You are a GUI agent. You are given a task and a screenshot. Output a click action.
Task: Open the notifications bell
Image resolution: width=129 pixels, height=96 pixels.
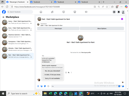point(119,12)
